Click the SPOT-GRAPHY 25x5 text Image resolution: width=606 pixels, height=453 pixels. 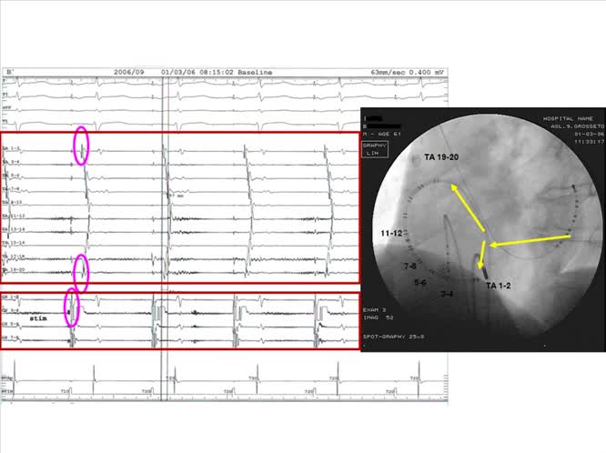click(x=395, y=338)
